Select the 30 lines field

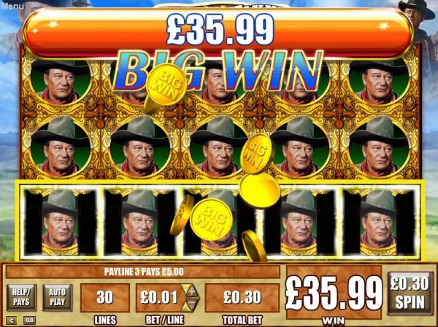pos(104,298)
